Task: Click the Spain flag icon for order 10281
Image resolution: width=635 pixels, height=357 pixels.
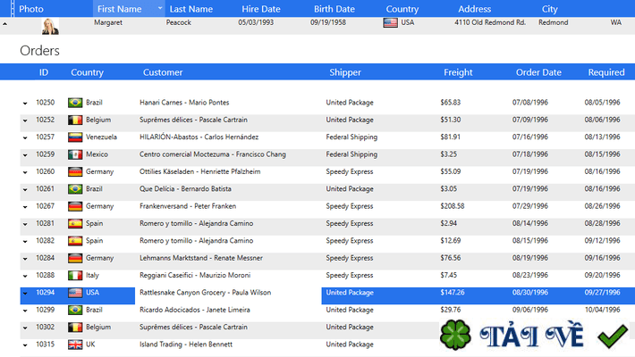Action: (x=75, y=224)
